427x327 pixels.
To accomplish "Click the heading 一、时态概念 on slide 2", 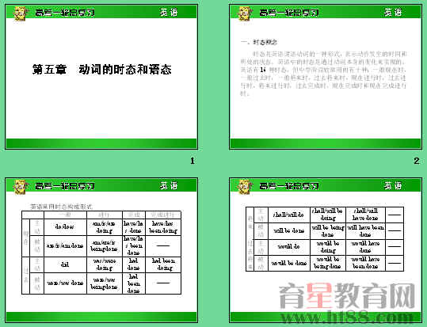I will (259, 42).
